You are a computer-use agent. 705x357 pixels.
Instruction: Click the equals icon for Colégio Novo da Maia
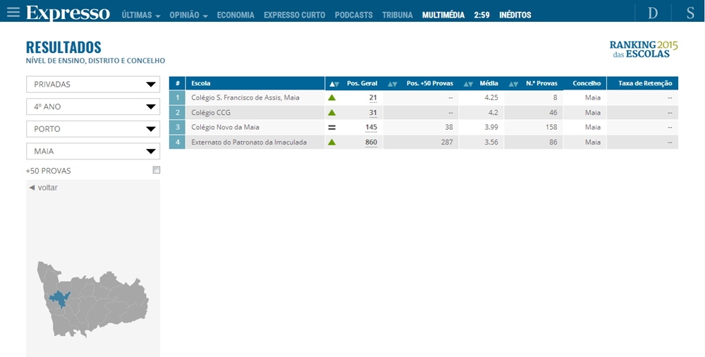332,128
